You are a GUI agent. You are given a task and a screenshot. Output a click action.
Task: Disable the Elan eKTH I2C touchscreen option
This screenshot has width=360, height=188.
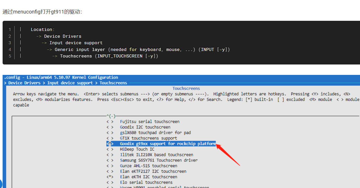pyautogui.click(x=110, y=177)
